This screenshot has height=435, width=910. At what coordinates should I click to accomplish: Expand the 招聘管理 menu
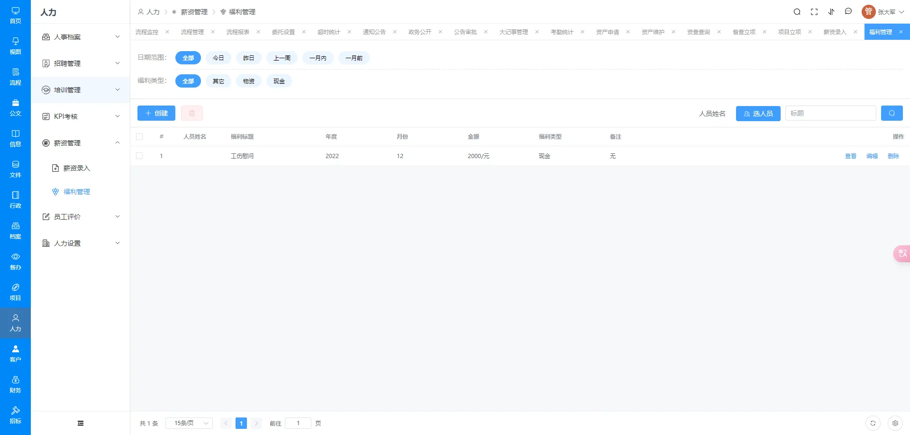(x=81, y=63)
